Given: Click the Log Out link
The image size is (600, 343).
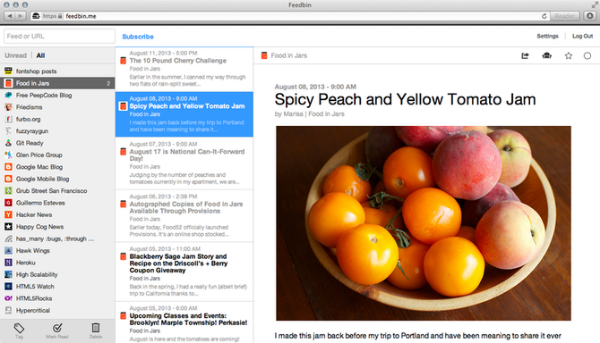Looking at the screenshot, I should [582, 36].
